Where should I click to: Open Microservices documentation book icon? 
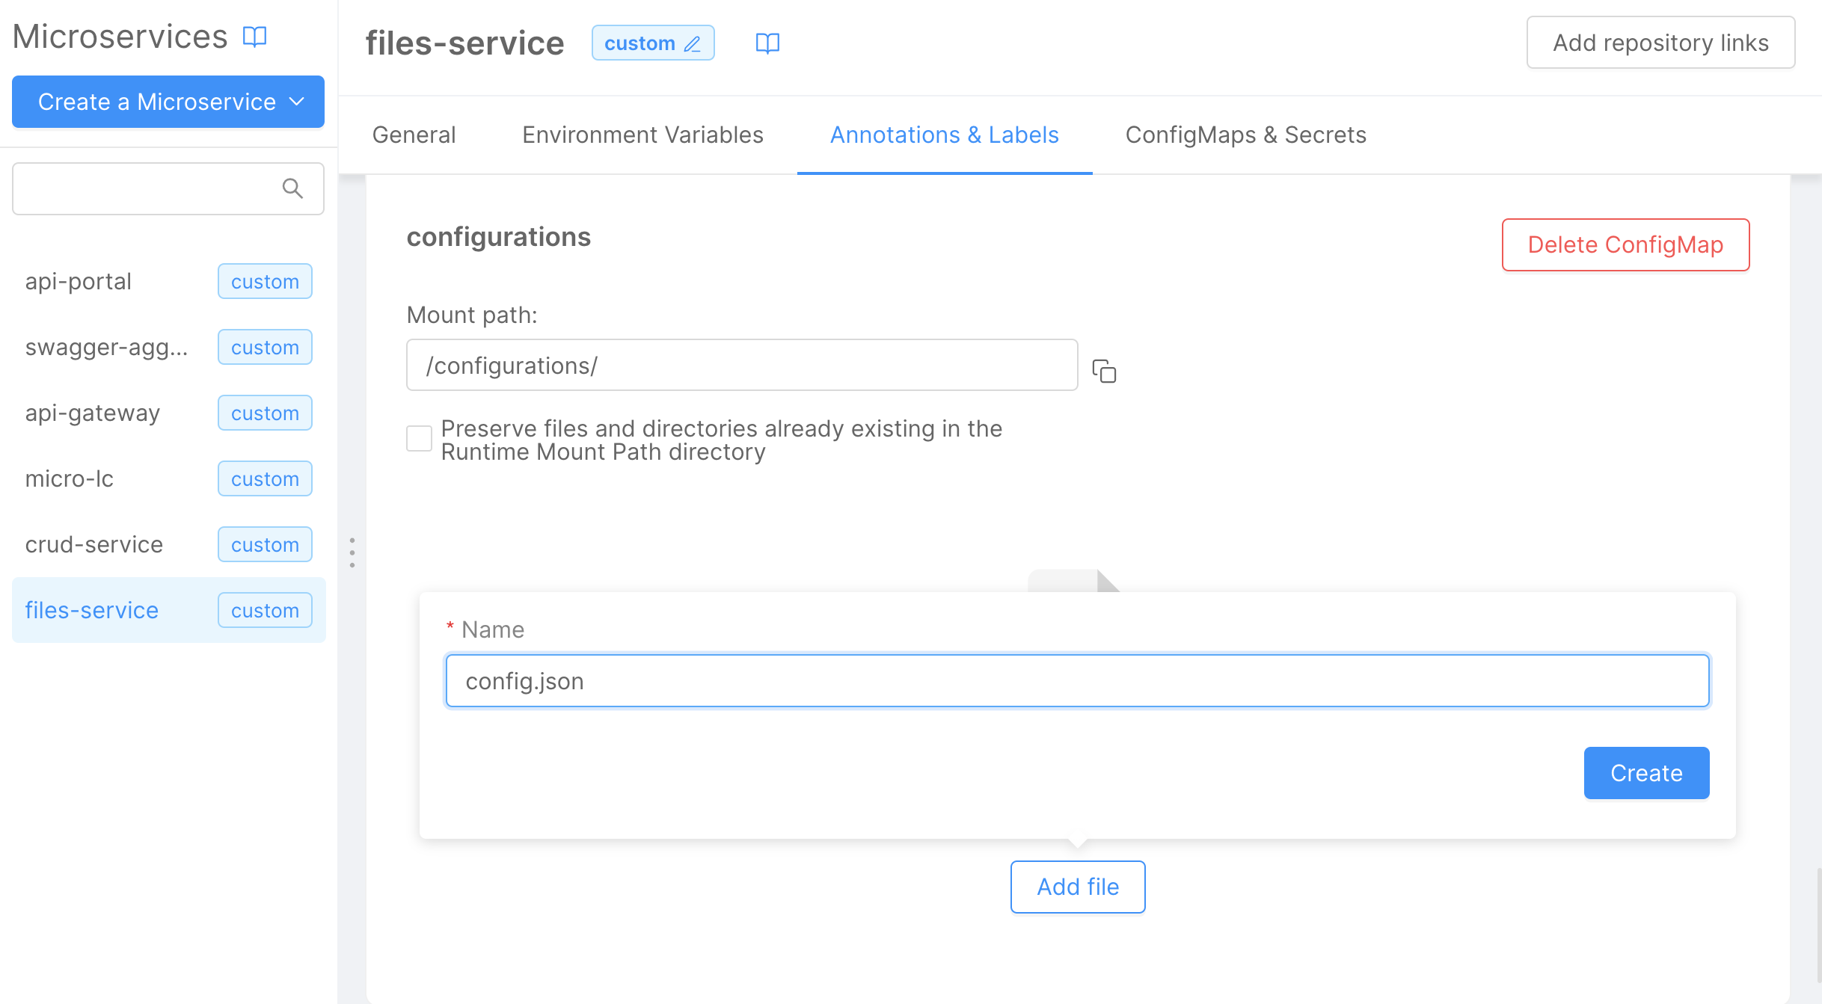coord(255,37)
